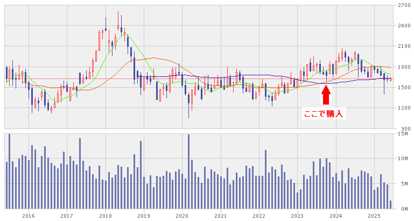414x221 pixels.
Task: Select the 2025 year label on time axis
Action: 374,216
